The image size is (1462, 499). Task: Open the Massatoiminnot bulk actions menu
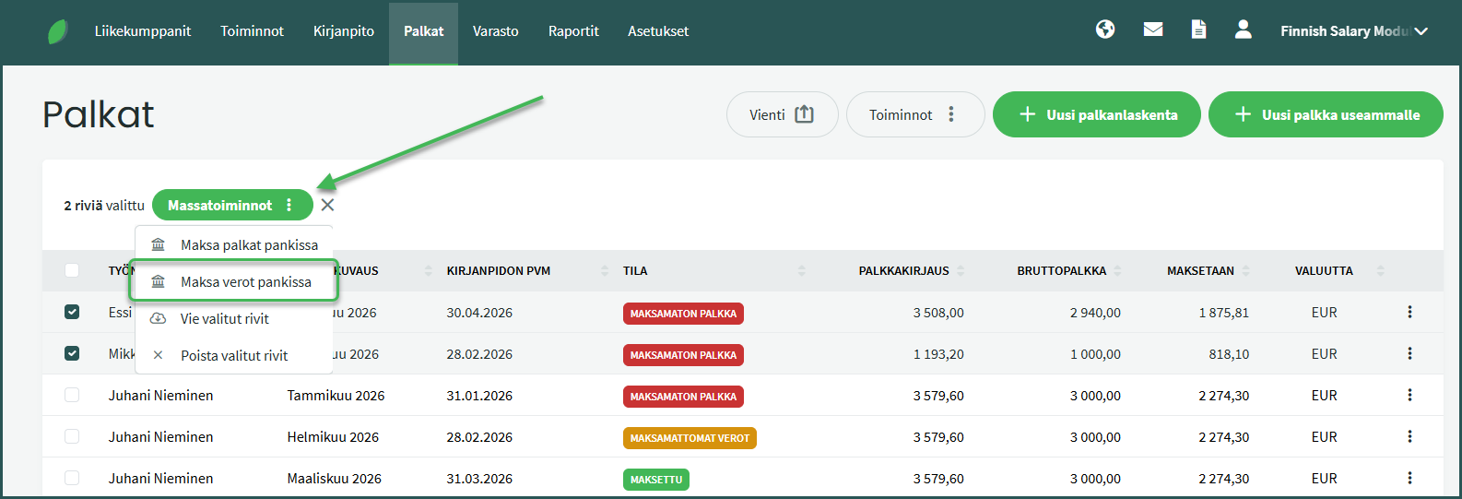[x=231, y=205]
